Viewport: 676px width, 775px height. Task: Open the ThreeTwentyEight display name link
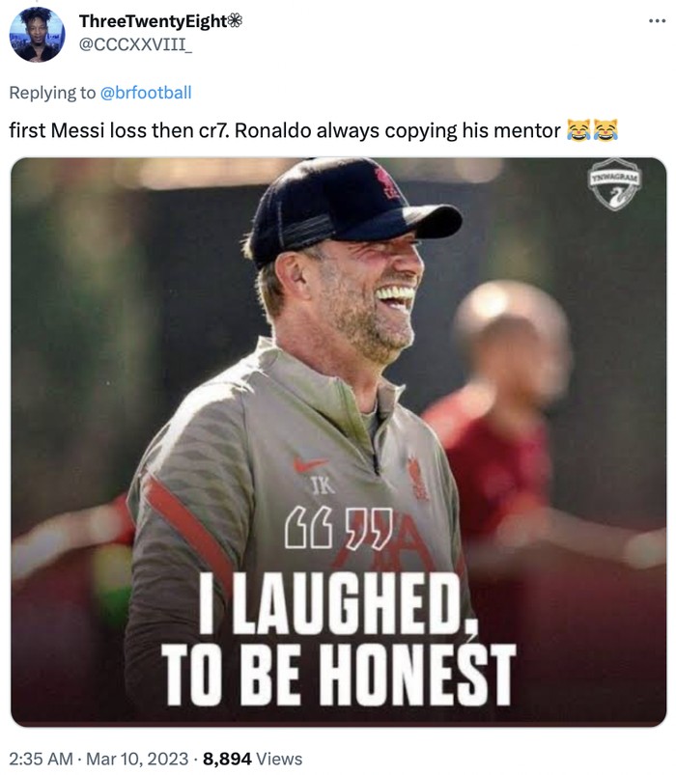click(153, 21)
